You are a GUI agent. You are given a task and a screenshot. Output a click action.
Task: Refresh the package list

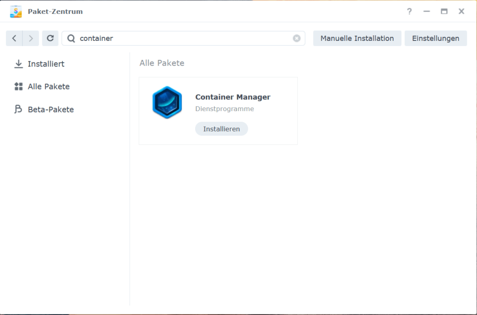click(50, 38)
